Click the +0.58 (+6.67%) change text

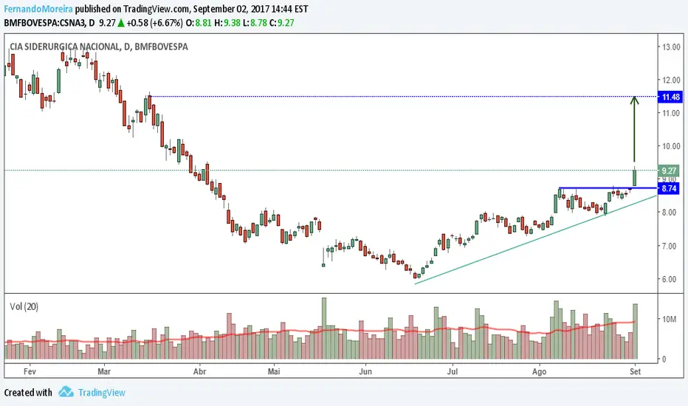click(x=154, y=23)
